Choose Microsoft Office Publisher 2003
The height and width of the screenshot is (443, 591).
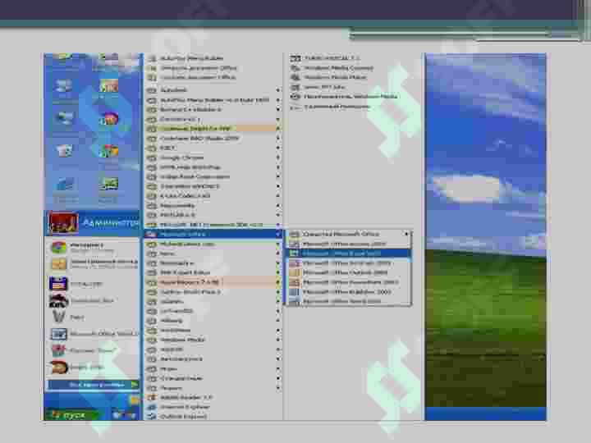point(347,292)
